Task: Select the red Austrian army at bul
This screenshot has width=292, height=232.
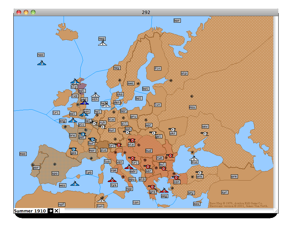Action: 163,169
